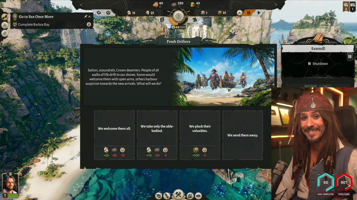Select the road building tool
The width and height of the screenshot is (357, 200).
click(x=167, y=196)
